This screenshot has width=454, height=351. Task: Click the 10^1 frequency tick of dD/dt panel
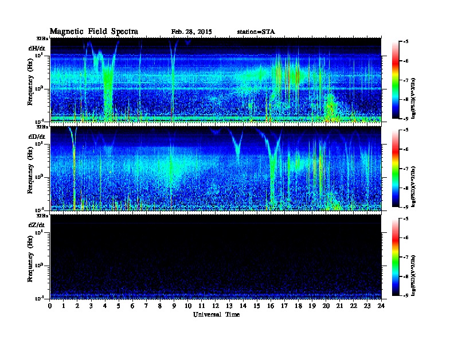coord(39,143)
